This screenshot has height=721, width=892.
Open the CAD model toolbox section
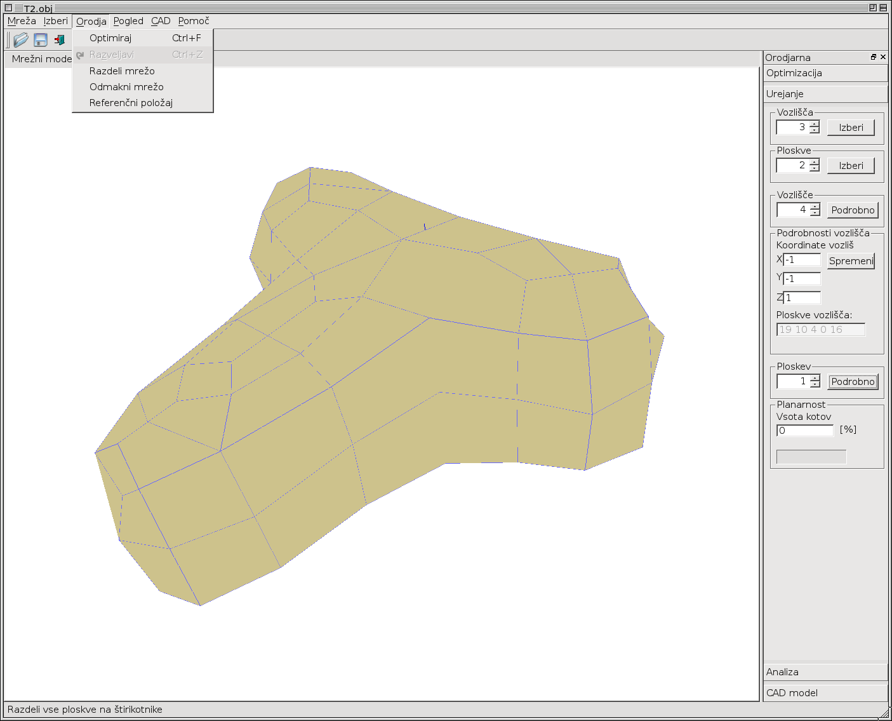[825, 693]
